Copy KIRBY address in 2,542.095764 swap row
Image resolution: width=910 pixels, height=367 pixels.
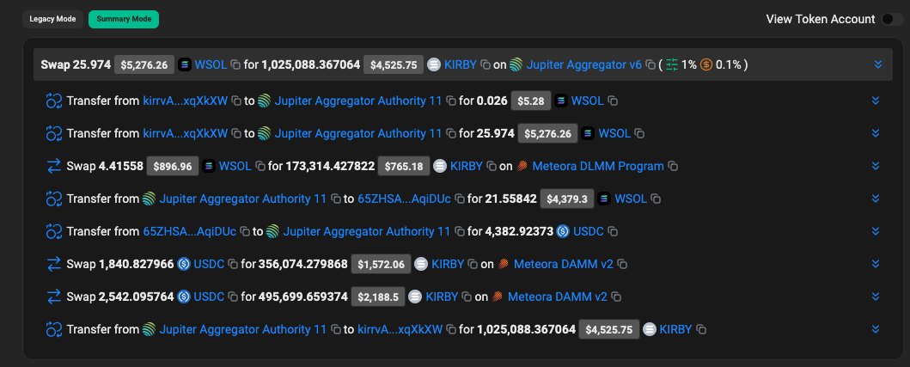467,297
